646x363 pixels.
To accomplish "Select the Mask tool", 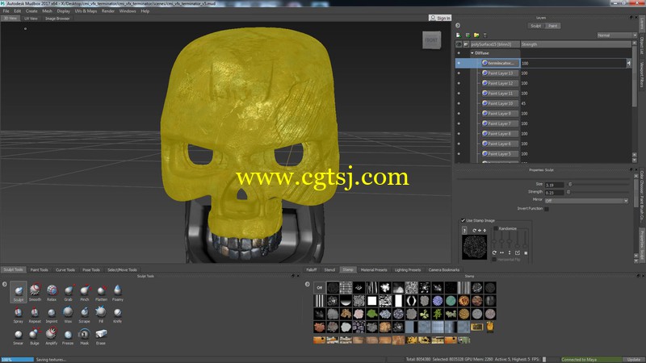I will click(x=85, y=336).
